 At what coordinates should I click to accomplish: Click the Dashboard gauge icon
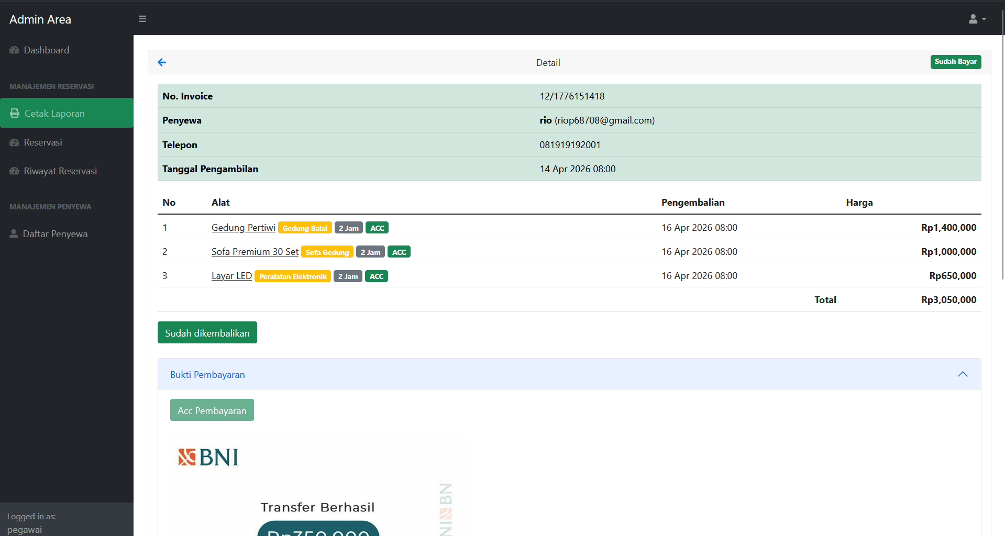tap(14, 50)
